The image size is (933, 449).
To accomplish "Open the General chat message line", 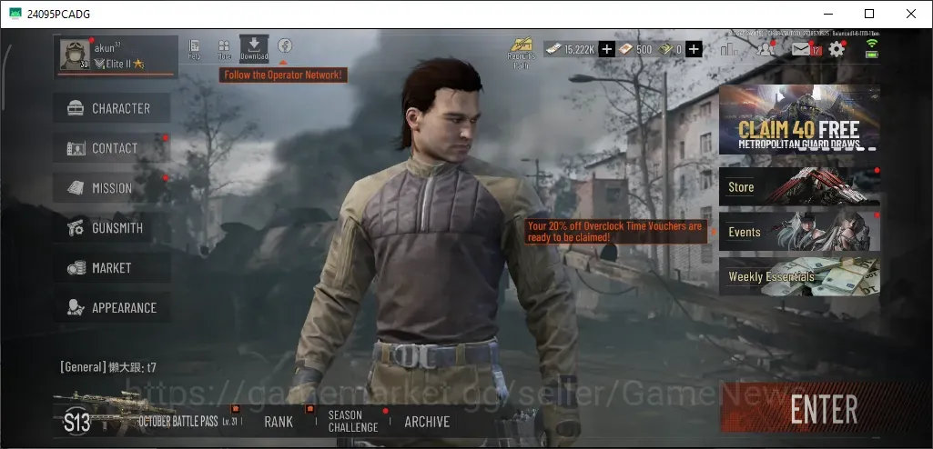I will click(108, 367).
